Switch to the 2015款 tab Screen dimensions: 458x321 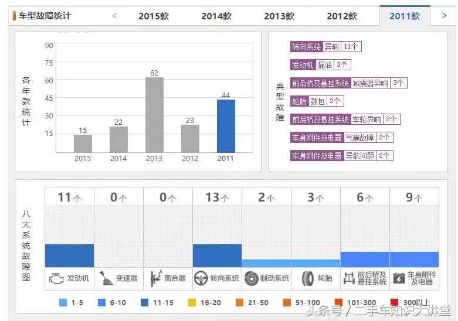pyautogui.click(x=154, y=16)
